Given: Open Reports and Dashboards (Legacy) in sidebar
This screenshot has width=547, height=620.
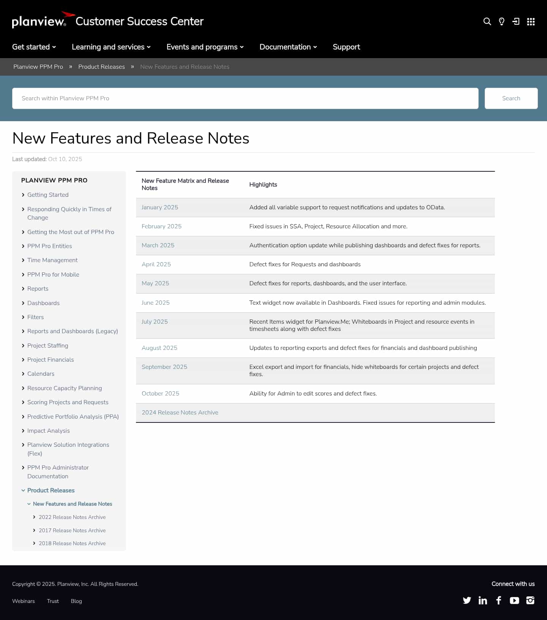Looking at the screenshot, I should click(x=73, y=331).
